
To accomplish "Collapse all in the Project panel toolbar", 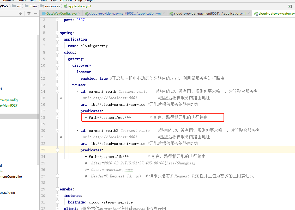I will pyautogui.click(x=20, y=13).
